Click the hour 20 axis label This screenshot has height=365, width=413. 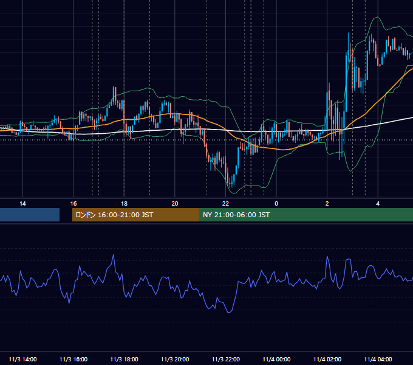175,204
